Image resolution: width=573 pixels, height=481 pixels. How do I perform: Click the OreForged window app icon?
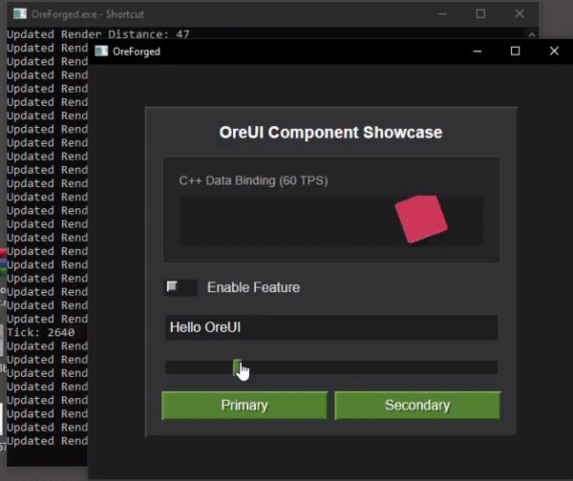(101, 52)
